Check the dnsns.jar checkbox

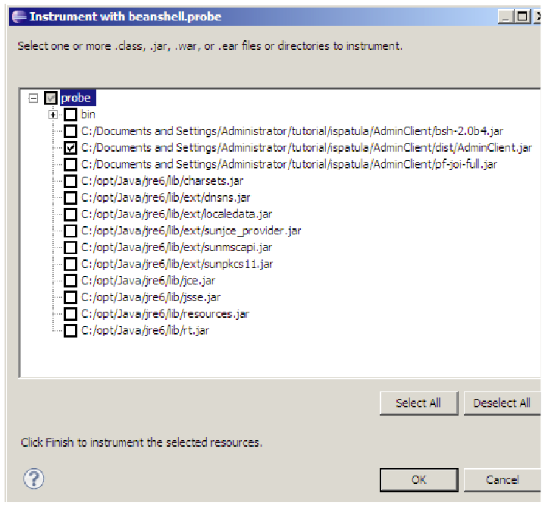click(70, 198)
